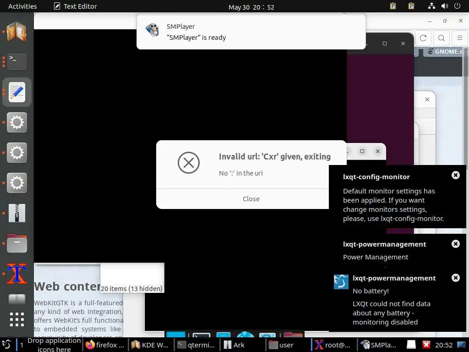Screen dimensions: 469x352
Task: Open volume control in the top bar
Action: tap(444, 6)
